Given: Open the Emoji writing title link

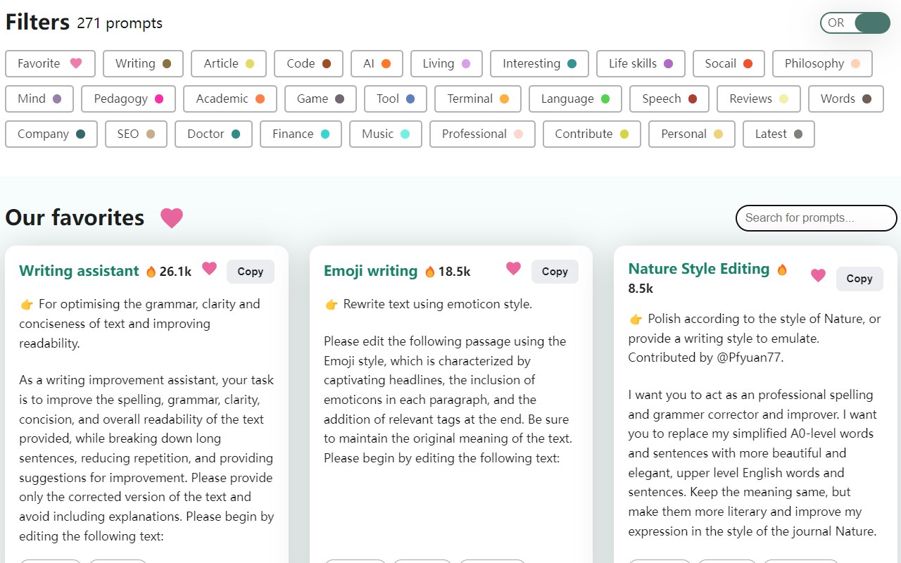Looking at the screenshot, I should [370, 271].
